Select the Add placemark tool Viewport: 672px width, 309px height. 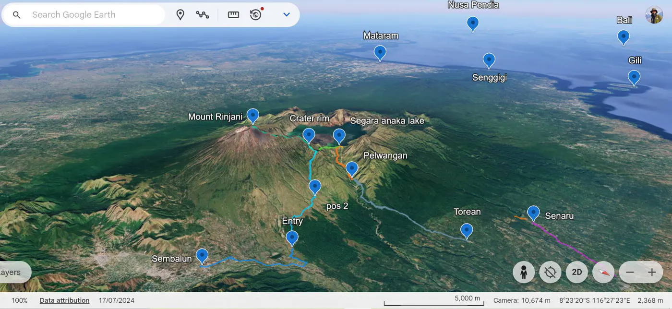(180, 14)
